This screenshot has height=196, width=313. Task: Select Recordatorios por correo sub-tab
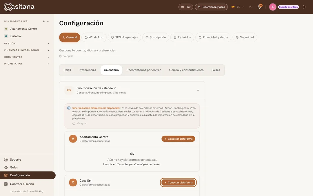point(144,70)
